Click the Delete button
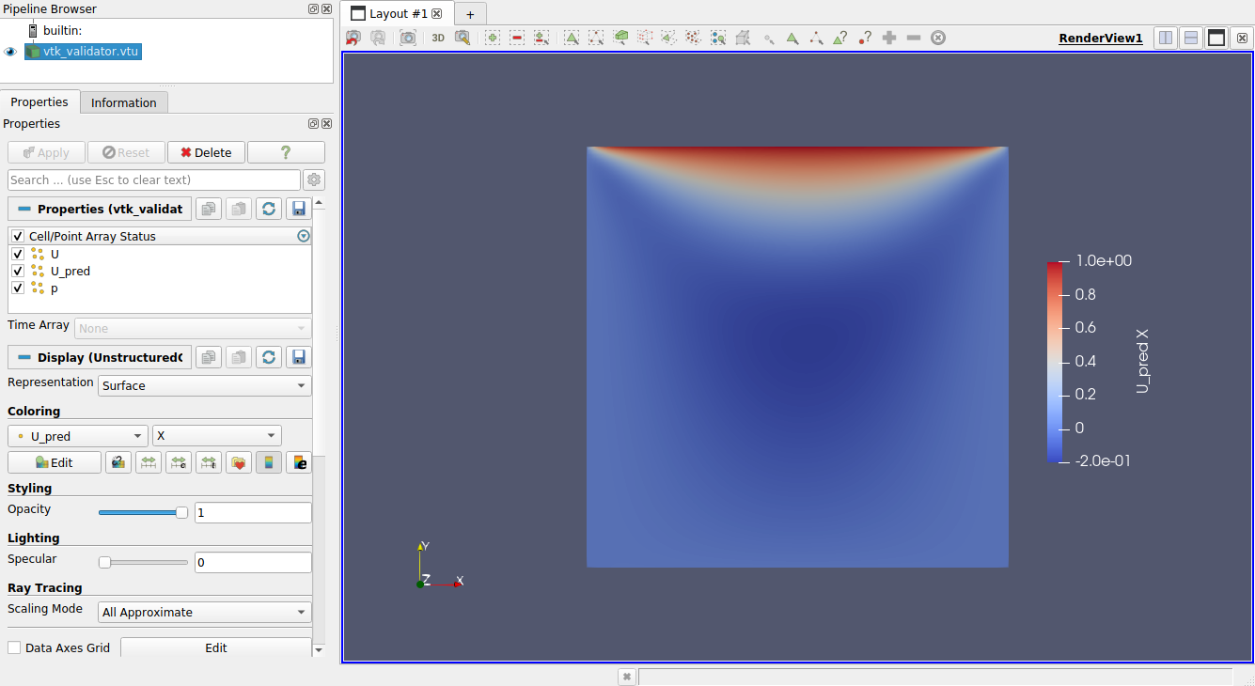Screen dimensions: 1255x686 coord(206,152)
